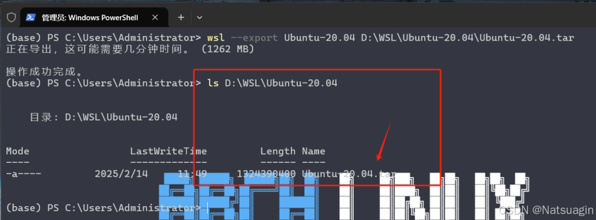Viewport: 596px width, 220px height.
Task: Click the 操作成功完成。 message
Action: (x=44, y=72)
